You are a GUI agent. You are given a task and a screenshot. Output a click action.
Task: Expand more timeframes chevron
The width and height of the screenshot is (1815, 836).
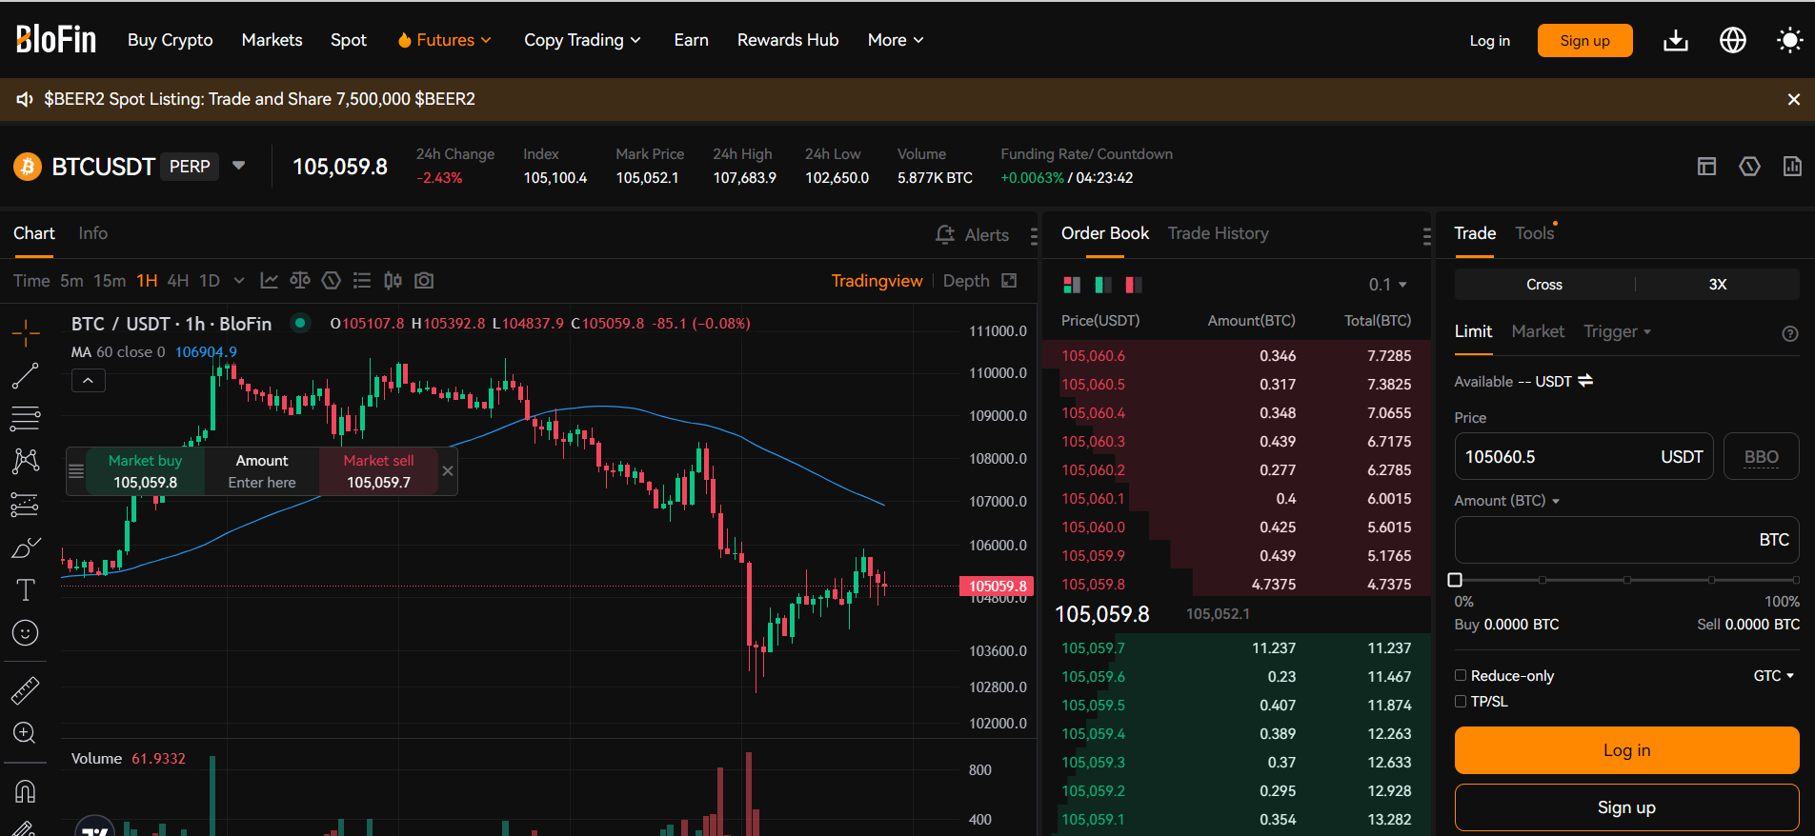239,281
